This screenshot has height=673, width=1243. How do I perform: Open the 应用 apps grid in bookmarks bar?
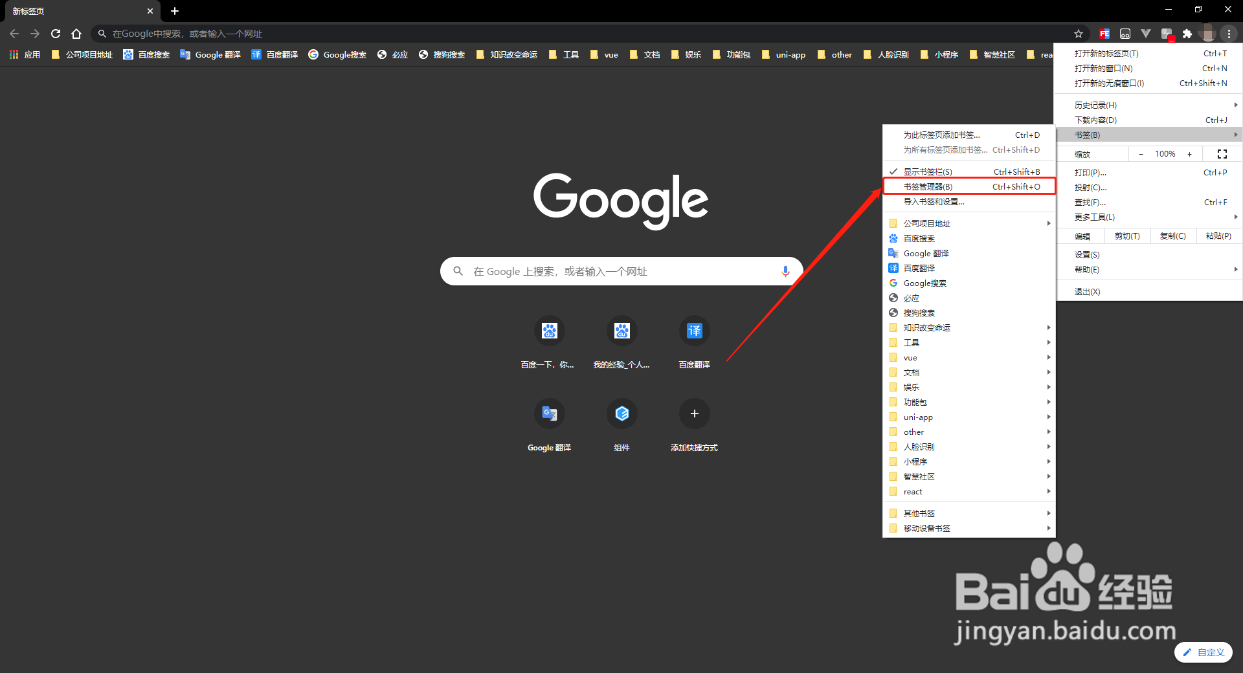pos(25,55)
